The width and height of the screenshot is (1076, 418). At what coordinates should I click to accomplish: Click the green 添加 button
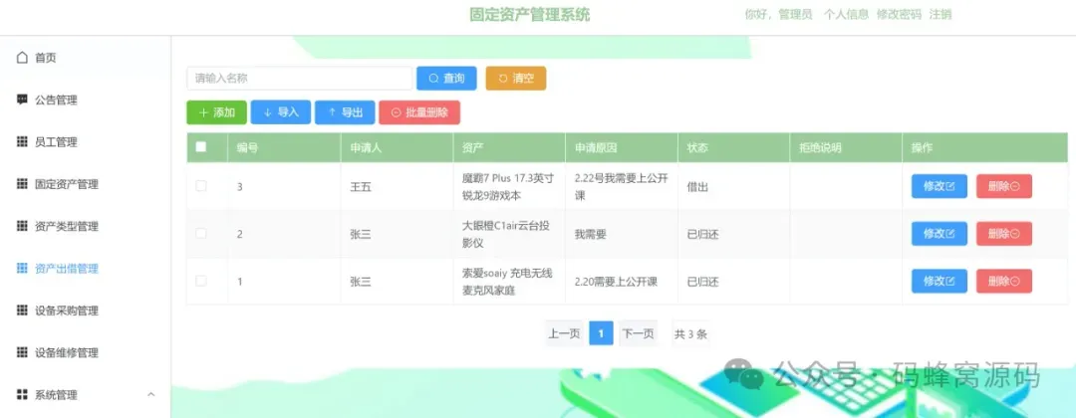[x=216, y=112]
